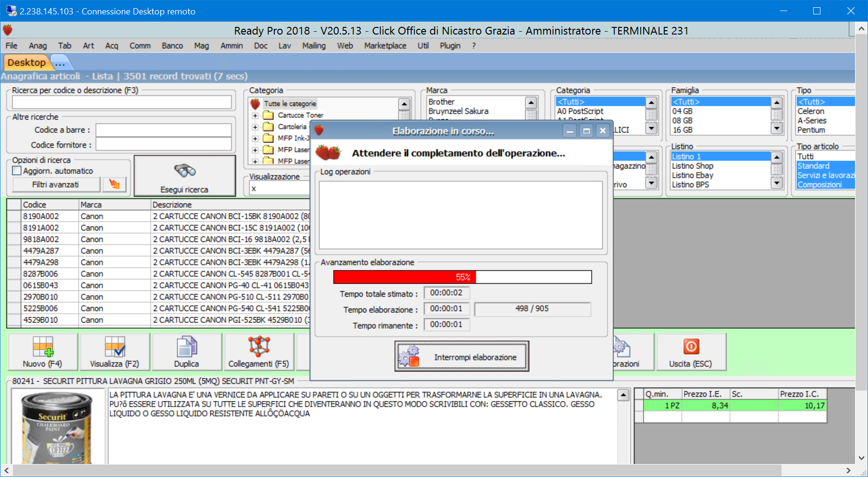Click the Duplica document button

click(186, 352)
